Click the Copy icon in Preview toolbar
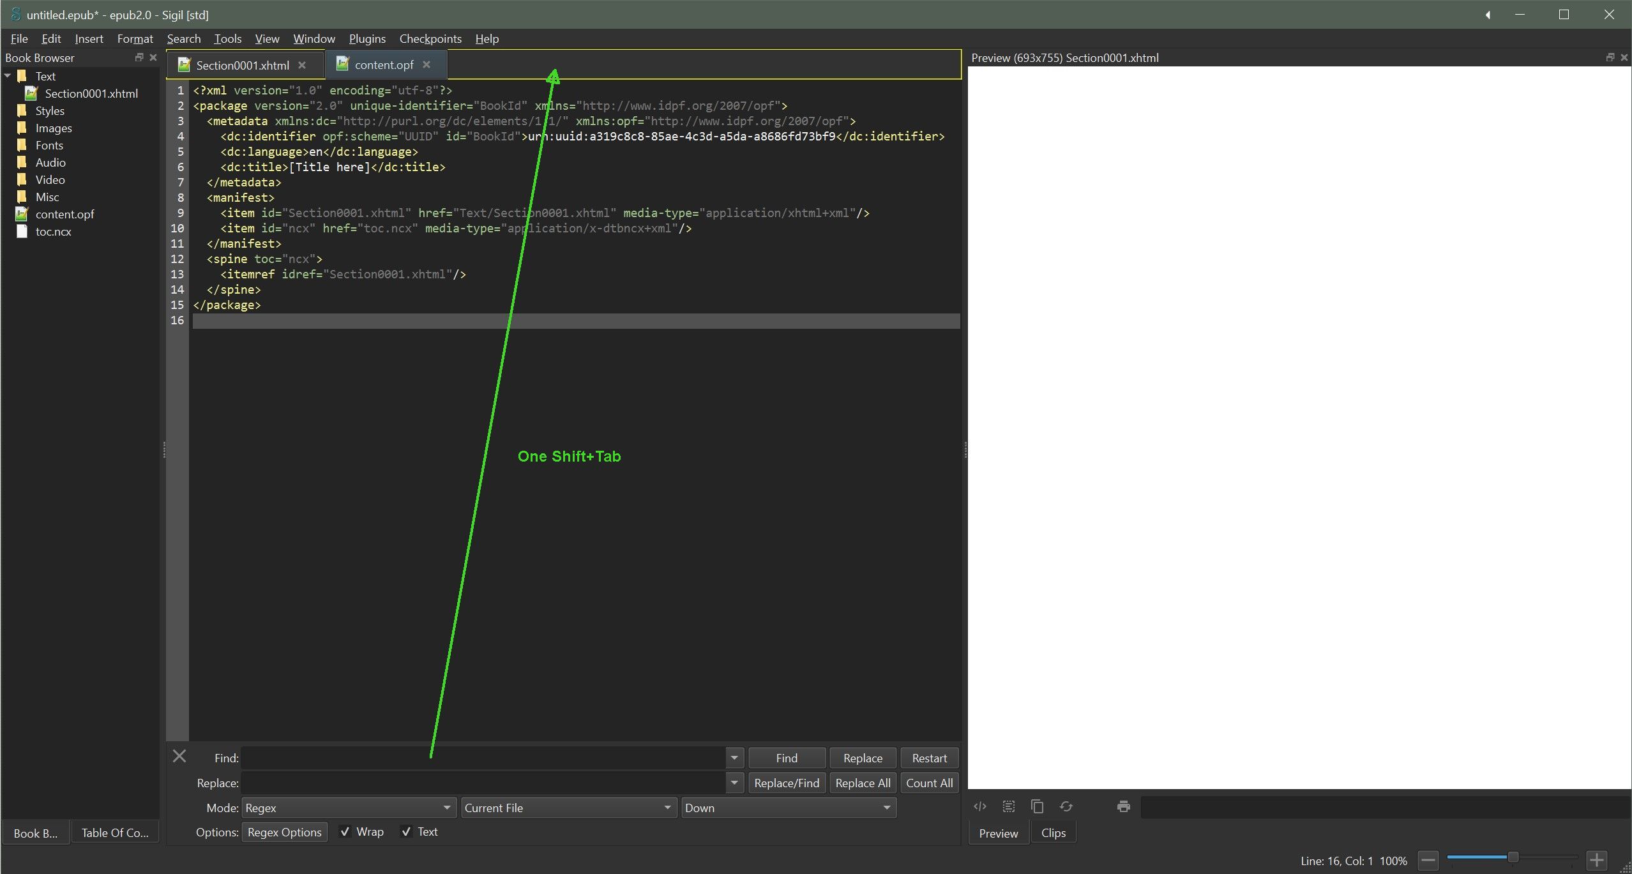Screen dimensions: 1632x874 [x=1037, y=806]
